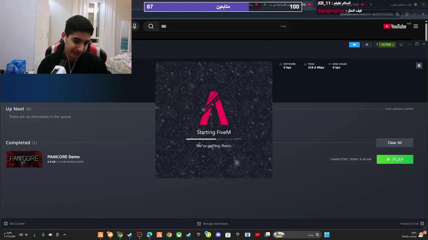
Task: Click the browser site settings icon
Action: pyautogui.click(x=397, y=14)
